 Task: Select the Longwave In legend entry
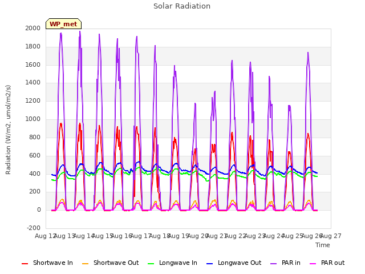pyautogui.click(x=172, y=263)
